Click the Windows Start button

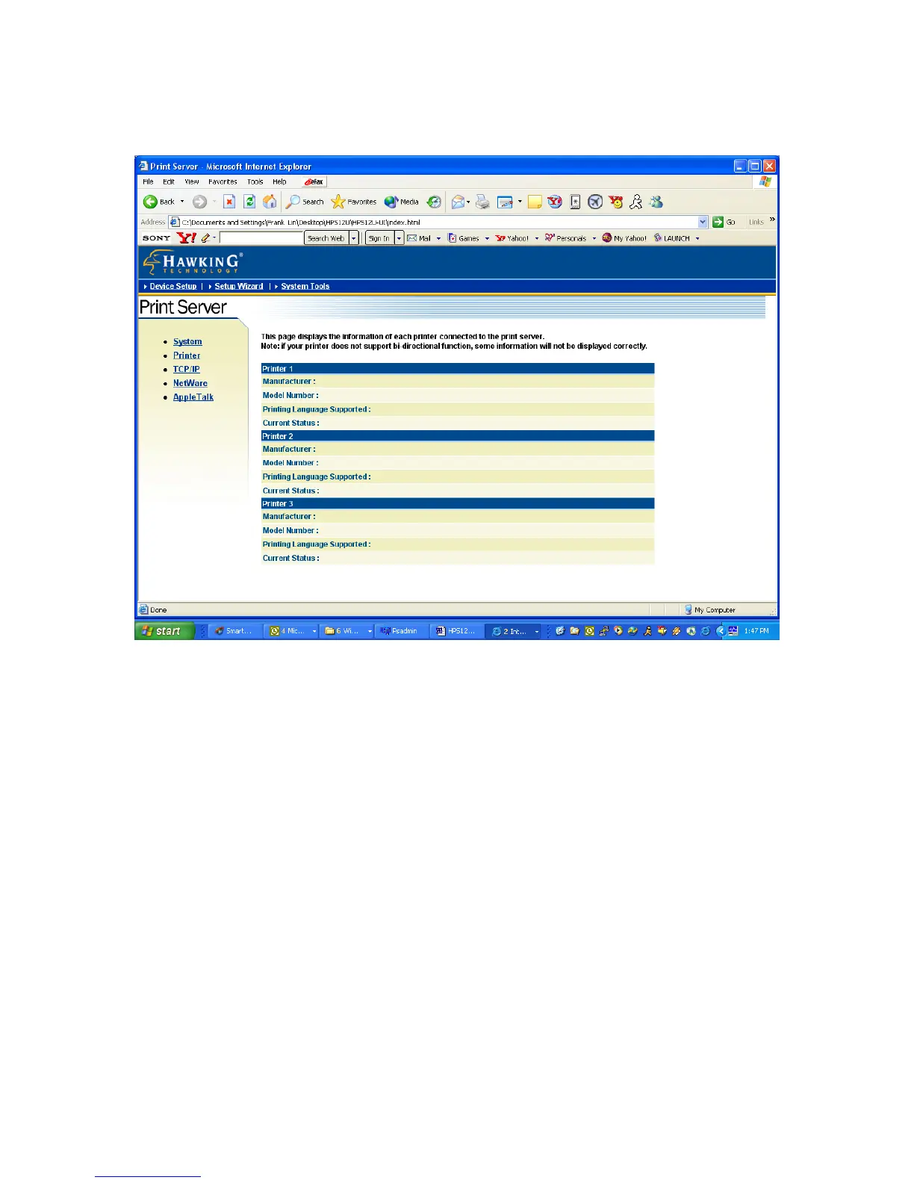[164, 631]
